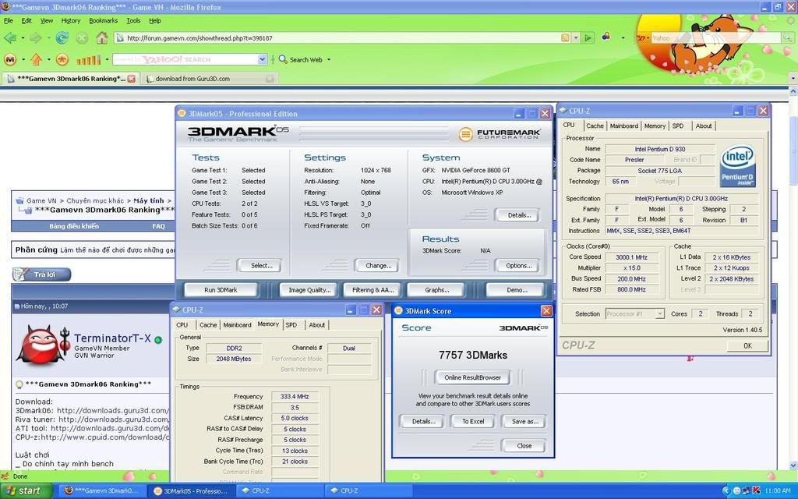Click Chuyên mục khác breadcrumb link

[95, 200]
